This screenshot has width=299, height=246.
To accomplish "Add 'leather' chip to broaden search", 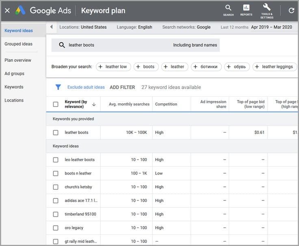I will pos(175,67).
